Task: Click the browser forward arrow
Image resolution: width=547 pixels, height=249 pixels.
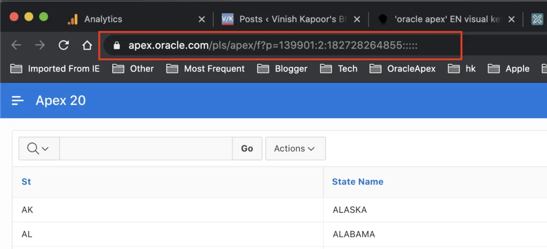Action: coord(40,45)
